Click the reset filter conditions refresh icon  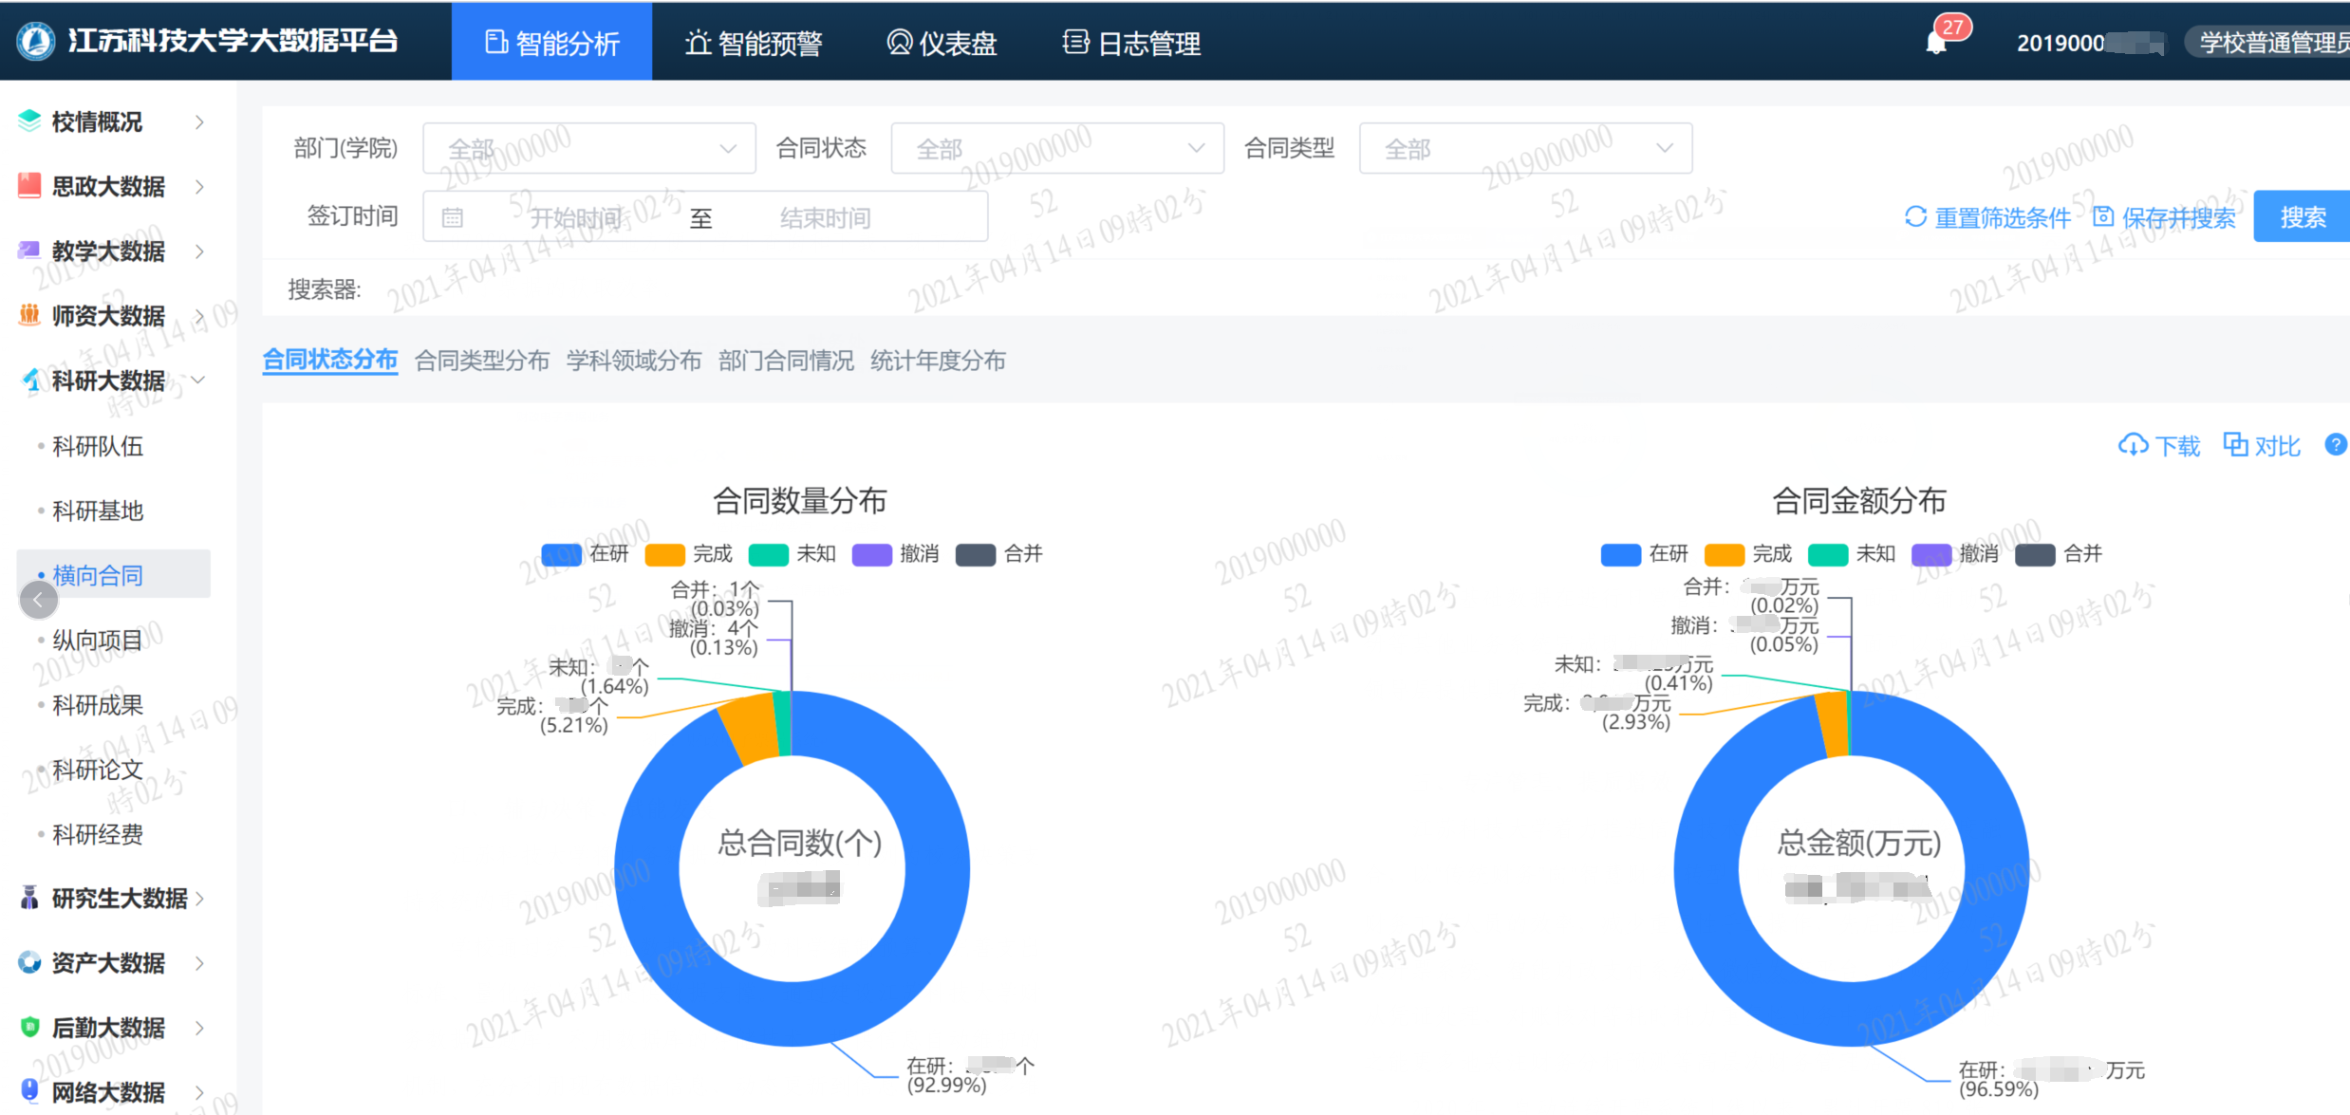coord(1915,217)
